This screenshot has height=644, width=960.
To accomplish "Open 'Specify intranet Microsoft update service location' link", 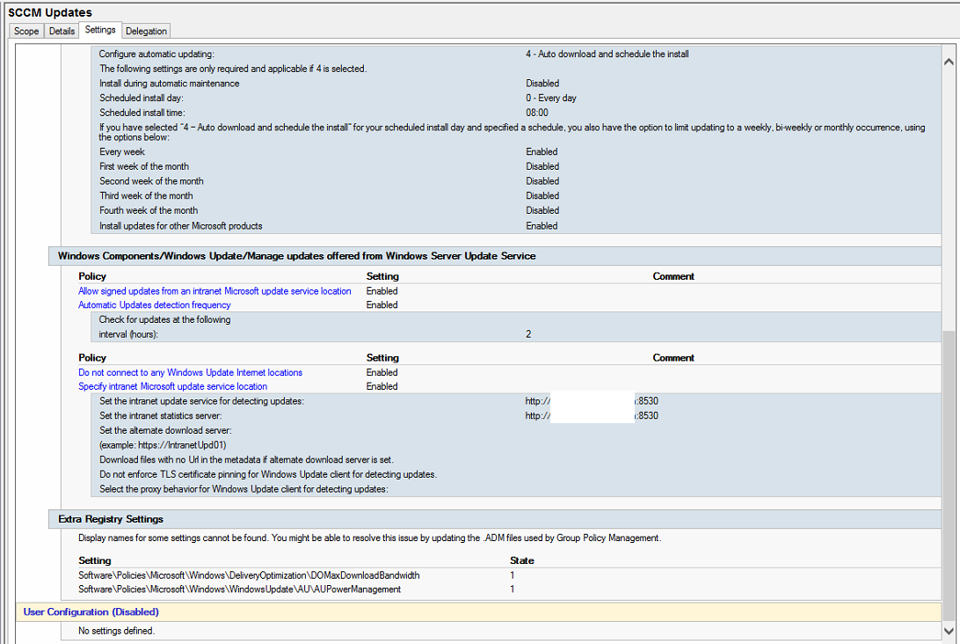I will (172, 386).
